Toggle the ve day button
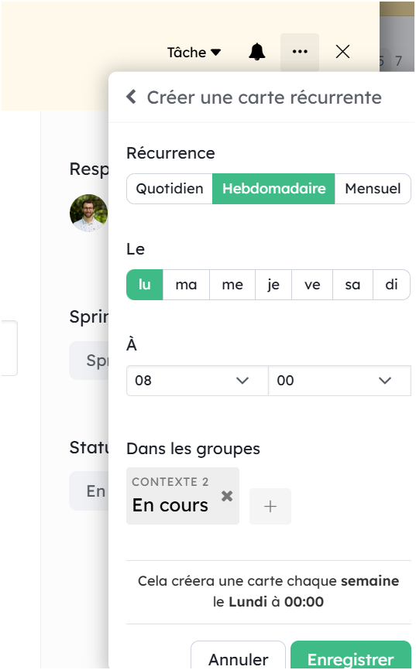This screenshot has width=416, height=670. click(x=312, y=285)
